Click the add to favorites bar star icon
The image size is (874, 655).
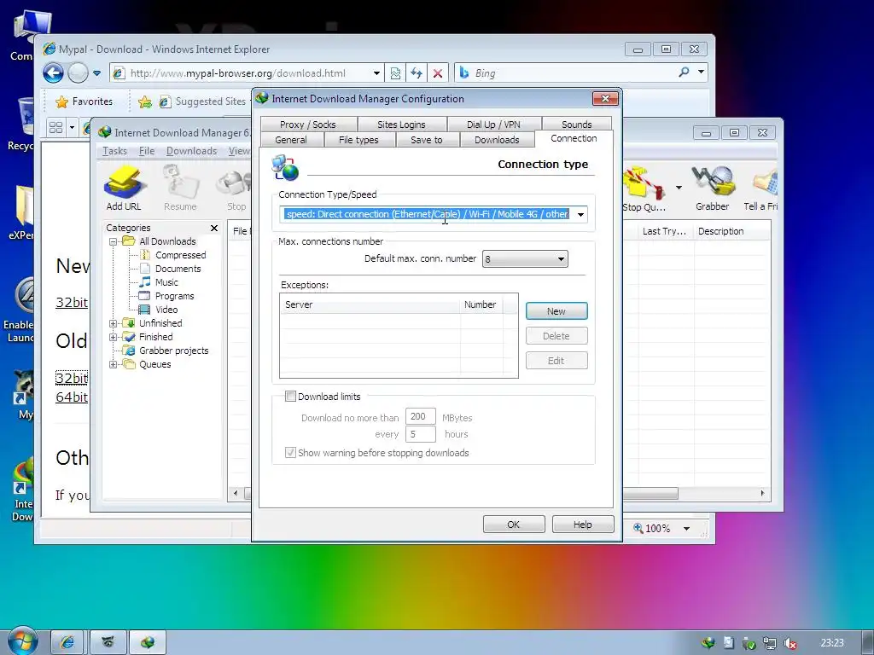pyautogui.click(x=145, y=101)
